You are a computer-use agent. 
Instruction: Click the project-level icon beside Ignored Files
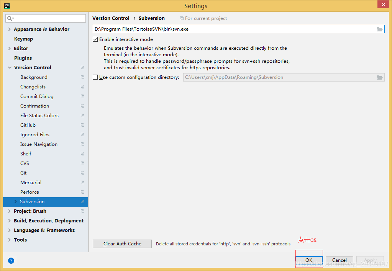pos(82,135)
